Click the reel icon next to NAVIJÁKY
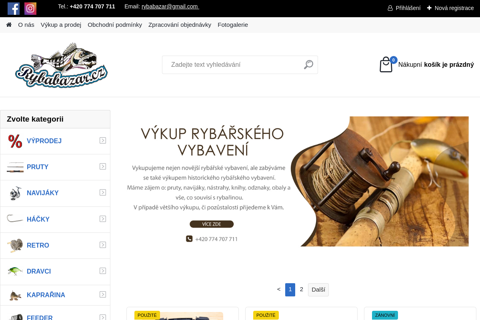480x320 pixels. coord(15,193)
